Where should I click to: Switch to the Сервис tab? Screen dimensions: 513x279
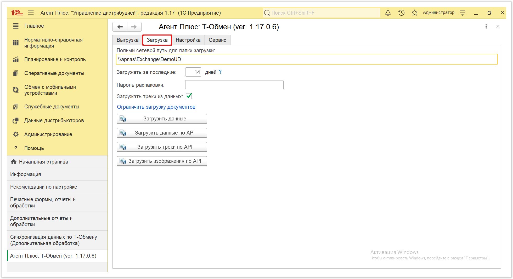(217, 40)
